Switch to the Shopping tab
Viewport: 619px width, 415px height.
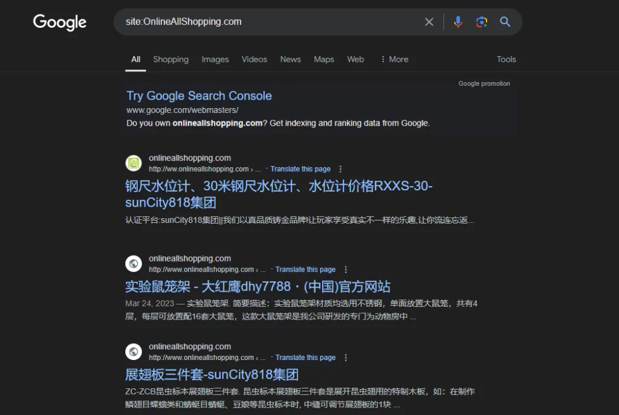(x=170, y=59)
